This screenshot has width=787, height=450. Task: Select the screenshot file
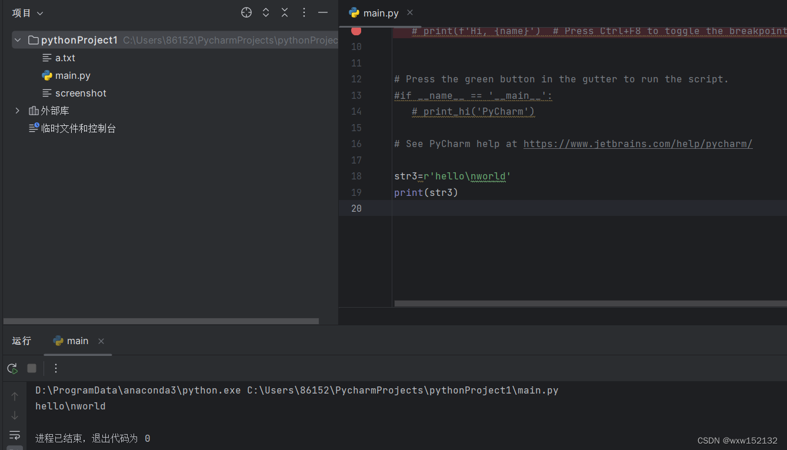pos(74,93)
